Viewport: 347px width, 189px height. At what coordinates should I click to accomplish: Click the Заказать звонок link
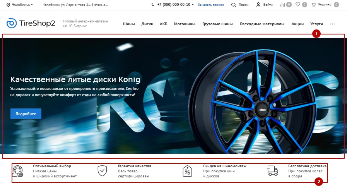pyautogui.click(x=211, y=5)
